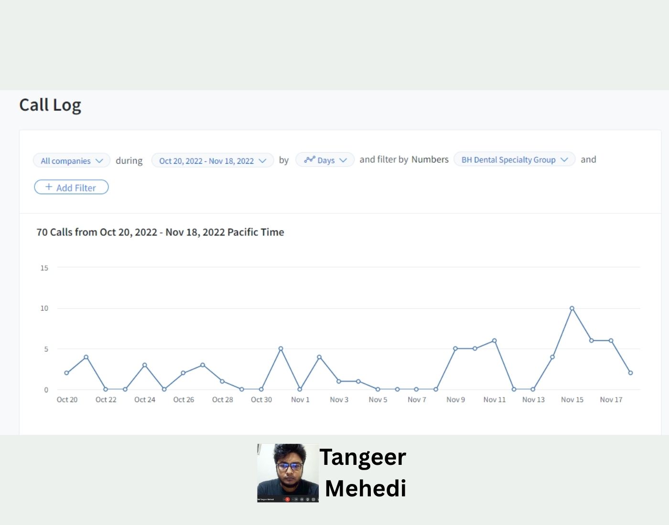Expand the Oct 20 - Nov 18 date range
The width and height of the screenshot is (669, 525).
(x=212, y=161)
